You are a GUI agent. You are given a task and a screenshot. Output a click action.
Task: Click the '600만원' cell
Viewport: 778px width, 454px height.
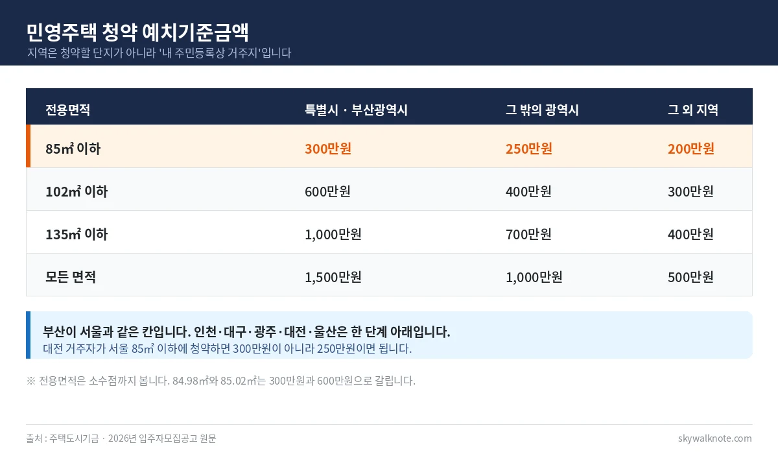327,191
